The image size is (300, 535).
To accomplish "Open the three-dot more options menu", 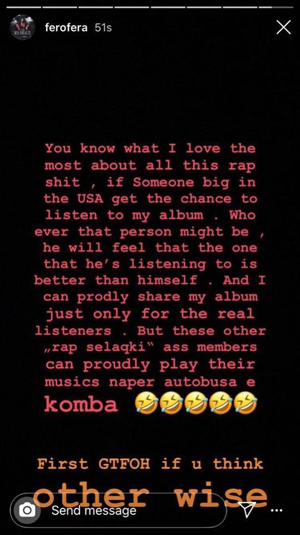I will click(x=277, y=511).
